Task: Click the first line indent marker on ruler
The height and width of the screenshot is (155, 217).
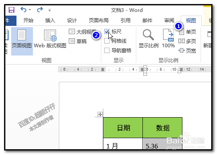Action: pyautogui.click(x=145, y=67)
